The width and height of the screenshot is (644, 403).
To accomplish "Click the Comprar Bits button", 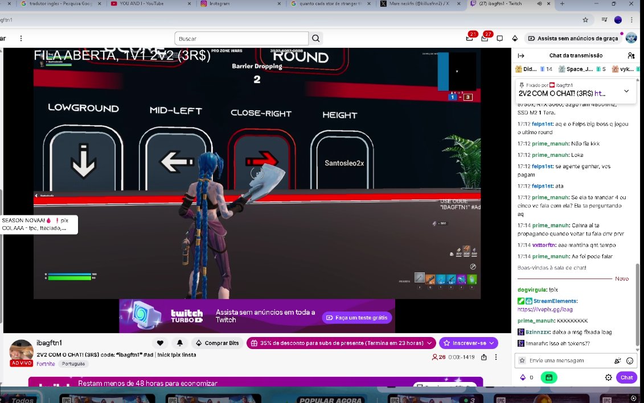I will [218, 343].
